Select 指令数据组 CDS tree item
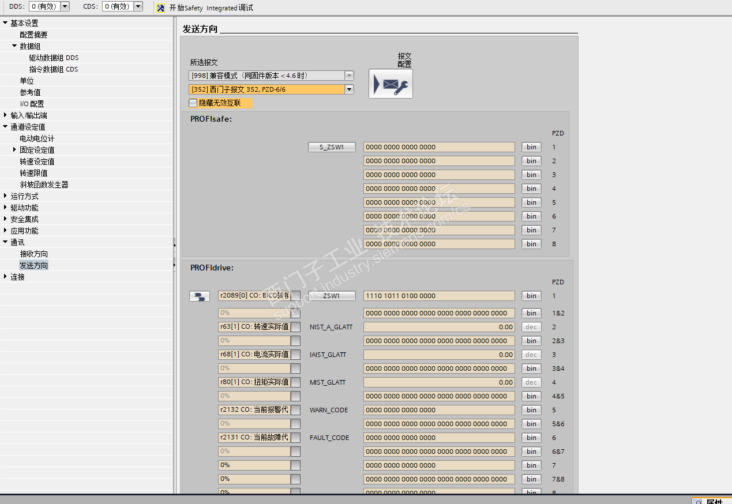This screenshot has height=504, width=732. coord(54,69)
